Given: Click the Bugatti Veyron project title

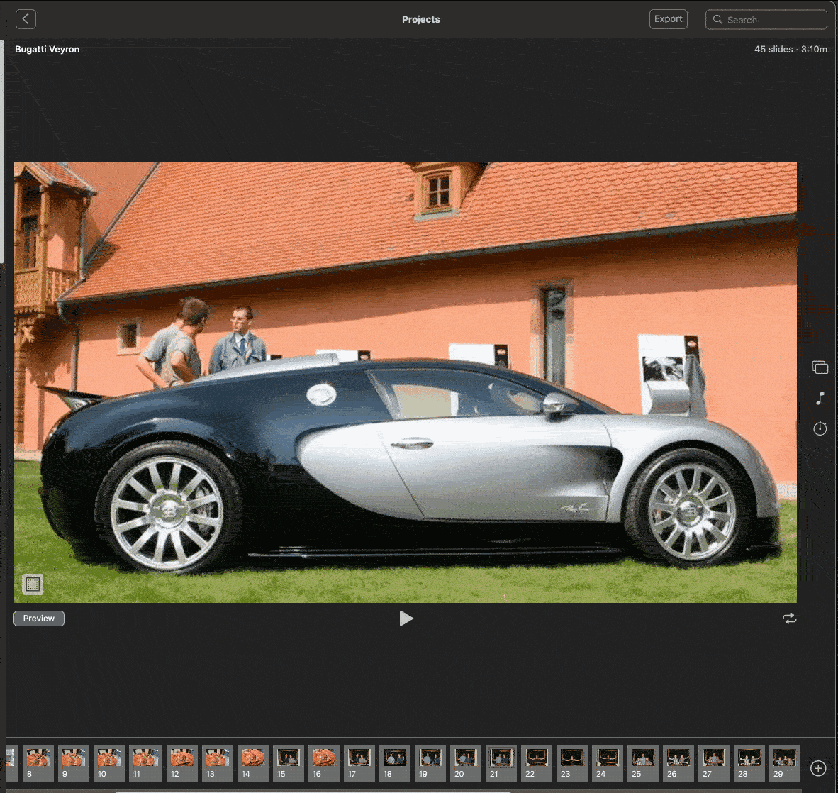Looking at the screenshot, I should 48,50.
